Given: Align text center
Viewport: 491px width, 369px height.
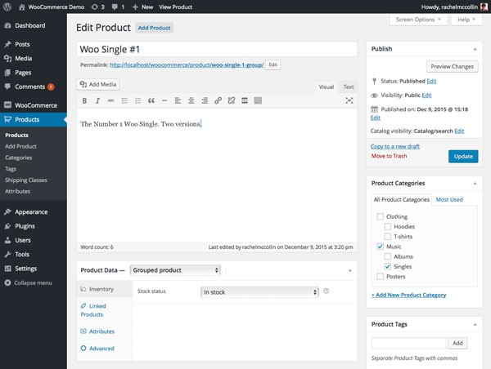Looking at the screenshot, I should pyautogui.click(x=191, y=100).
